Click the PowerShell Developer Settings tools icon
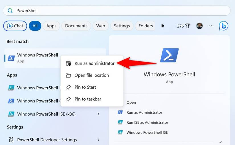 pos(11,140)
